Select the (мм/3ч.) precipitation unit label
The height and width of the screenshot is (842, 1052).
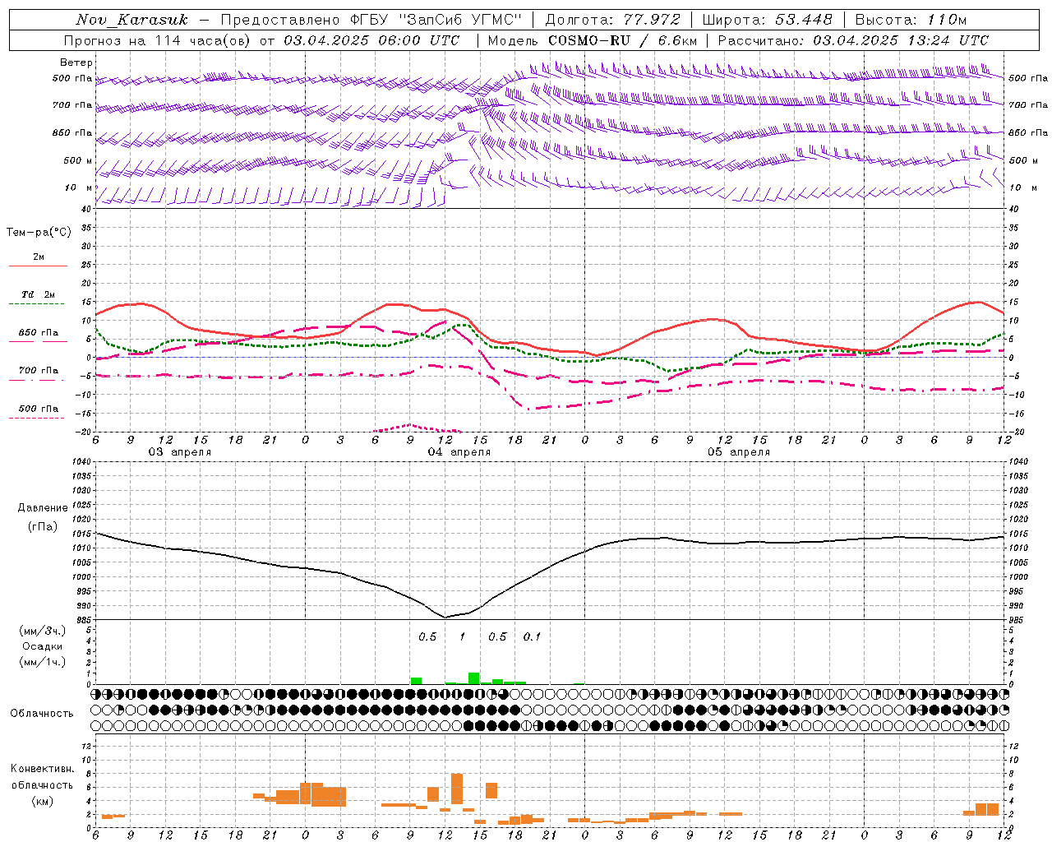43,631
